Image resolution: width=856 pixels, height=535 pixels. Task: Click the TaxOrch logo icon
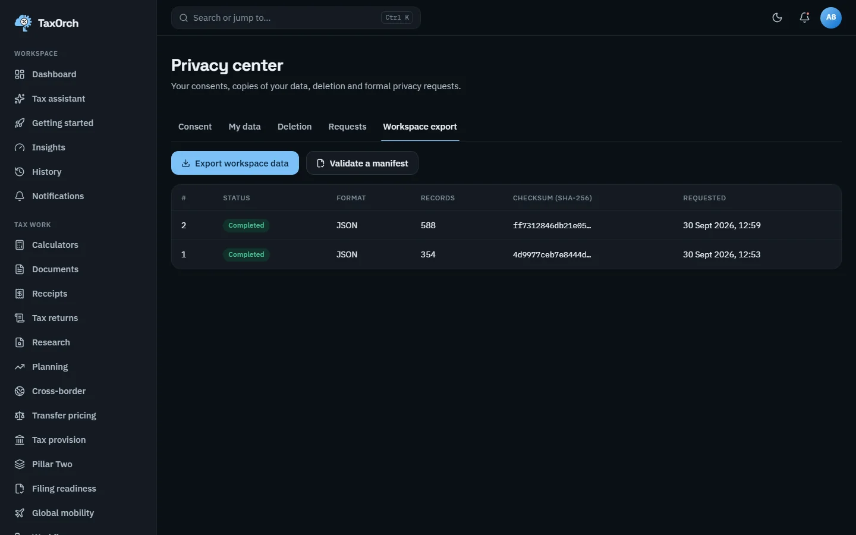pos(23,23)
